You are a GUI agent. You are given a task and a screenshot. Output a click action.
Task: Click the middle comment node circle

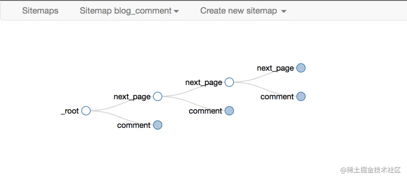click(229, 111)
